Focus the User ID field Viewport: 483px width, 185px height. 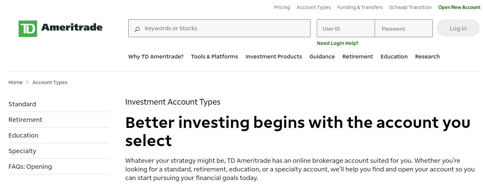[x=346, y=29]
